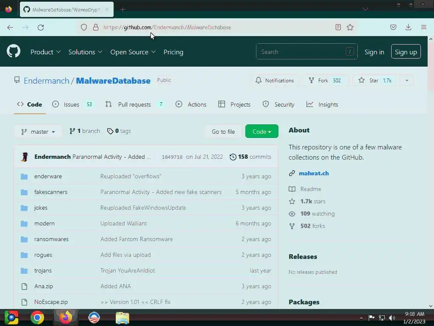Click the 0 tags link
434x326 pixels.
119,131
